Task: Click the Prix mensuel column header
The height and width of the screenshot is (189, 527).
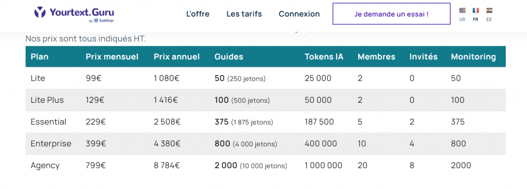Action: point(112,56)
